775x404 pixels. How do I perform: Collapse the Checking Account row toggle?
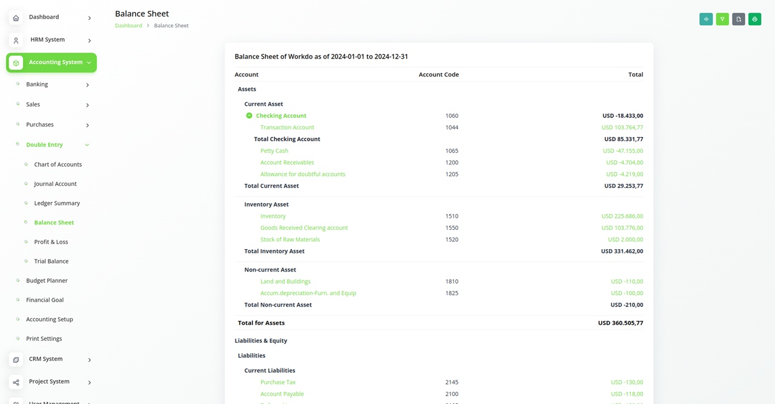click(249, 116)
